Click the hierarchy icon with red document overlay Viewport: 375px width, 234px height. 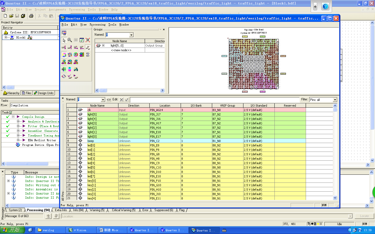[76, 62]
